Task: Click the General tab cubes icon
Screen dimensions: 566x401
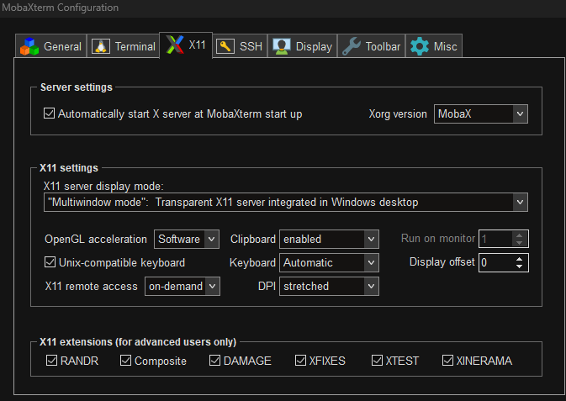Action: point(29,46)
